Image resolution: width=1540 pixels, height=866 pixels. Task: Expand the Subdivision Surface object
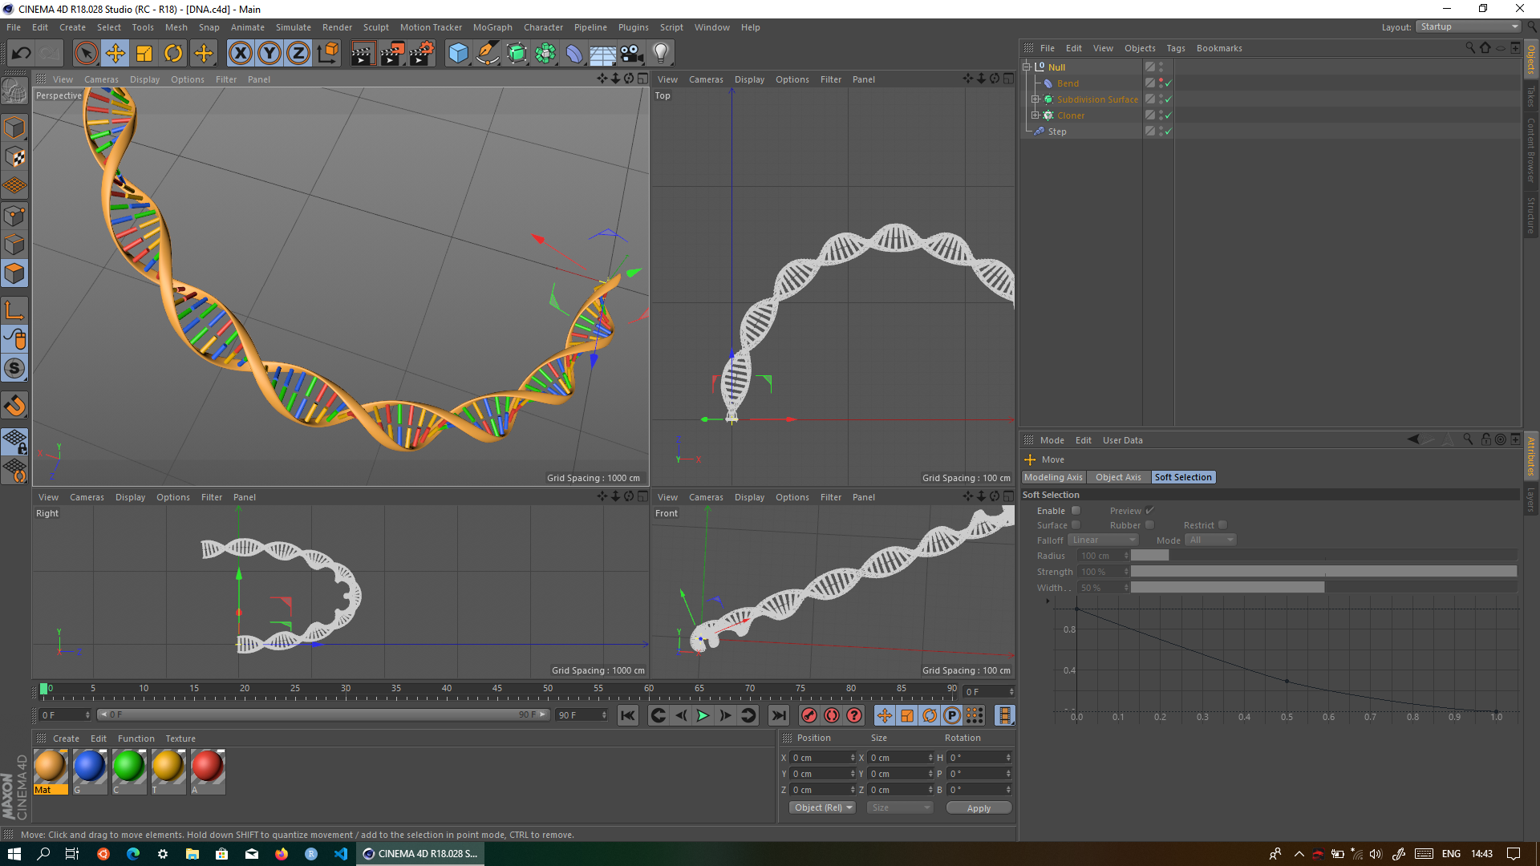click(1035, 99)
